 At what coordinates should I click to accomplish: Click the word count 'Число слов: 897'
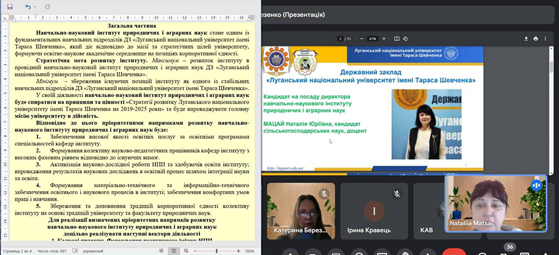click(51, 251)
